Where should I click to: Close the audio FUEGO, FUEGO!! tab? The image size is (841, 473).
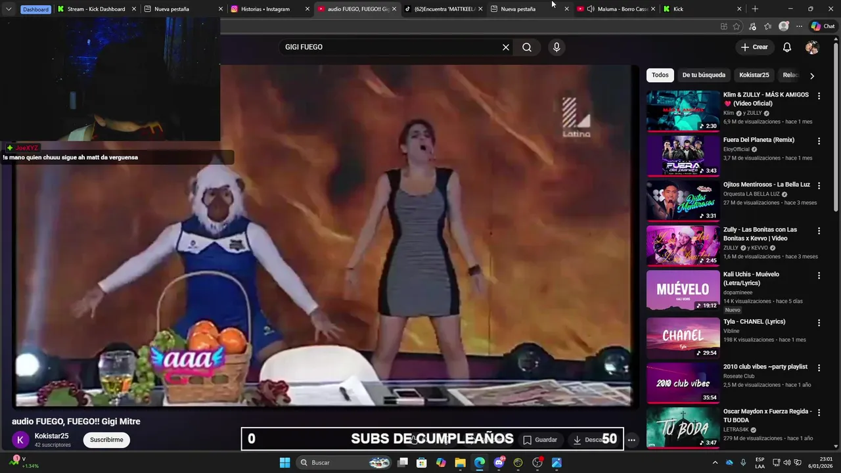[394, 9]
